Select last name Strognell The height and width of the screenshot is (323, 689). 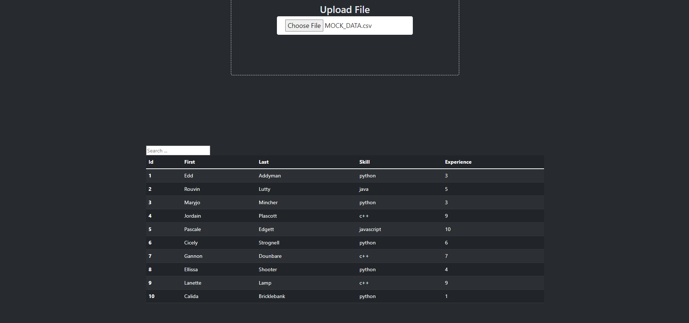[x=269, y=243]
